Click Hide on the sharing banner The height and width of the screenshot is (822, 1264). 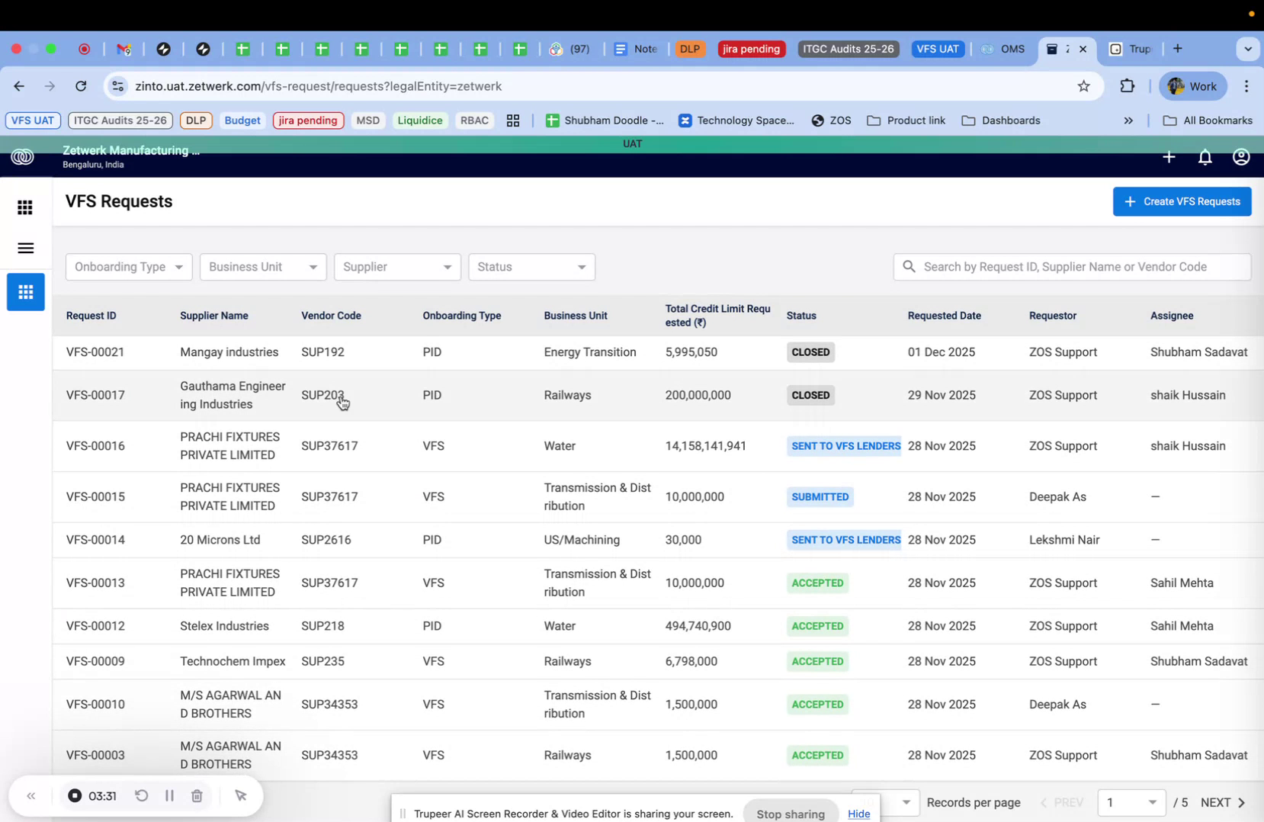[x=858, y=813]
